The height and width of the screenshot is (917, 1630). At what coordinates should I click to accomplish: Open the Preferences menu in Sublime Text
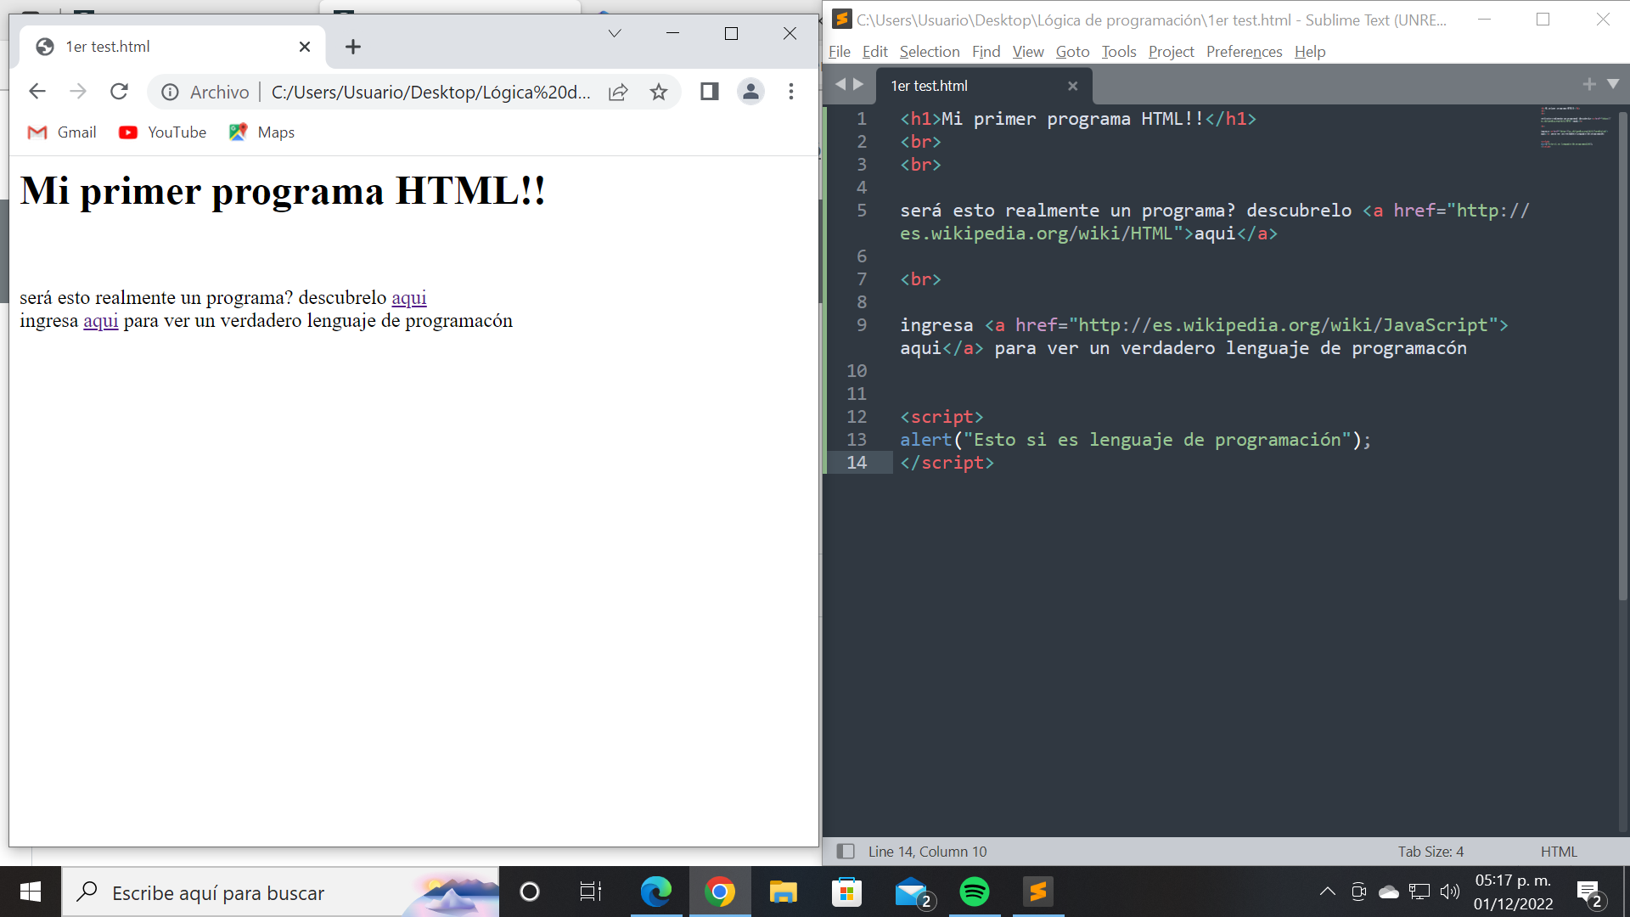pos(1244,52)
